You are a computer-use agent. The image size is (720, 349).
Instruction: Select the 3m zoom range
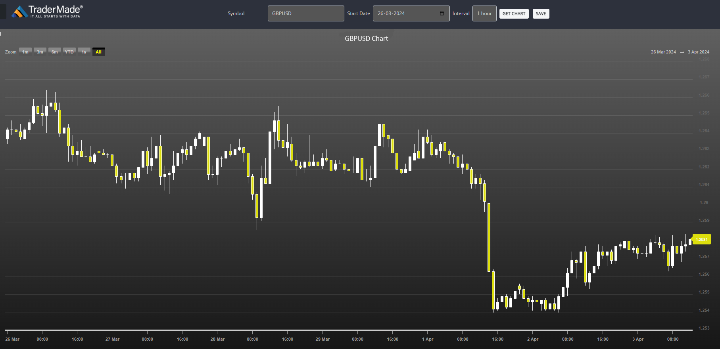(x=40, y=52)
